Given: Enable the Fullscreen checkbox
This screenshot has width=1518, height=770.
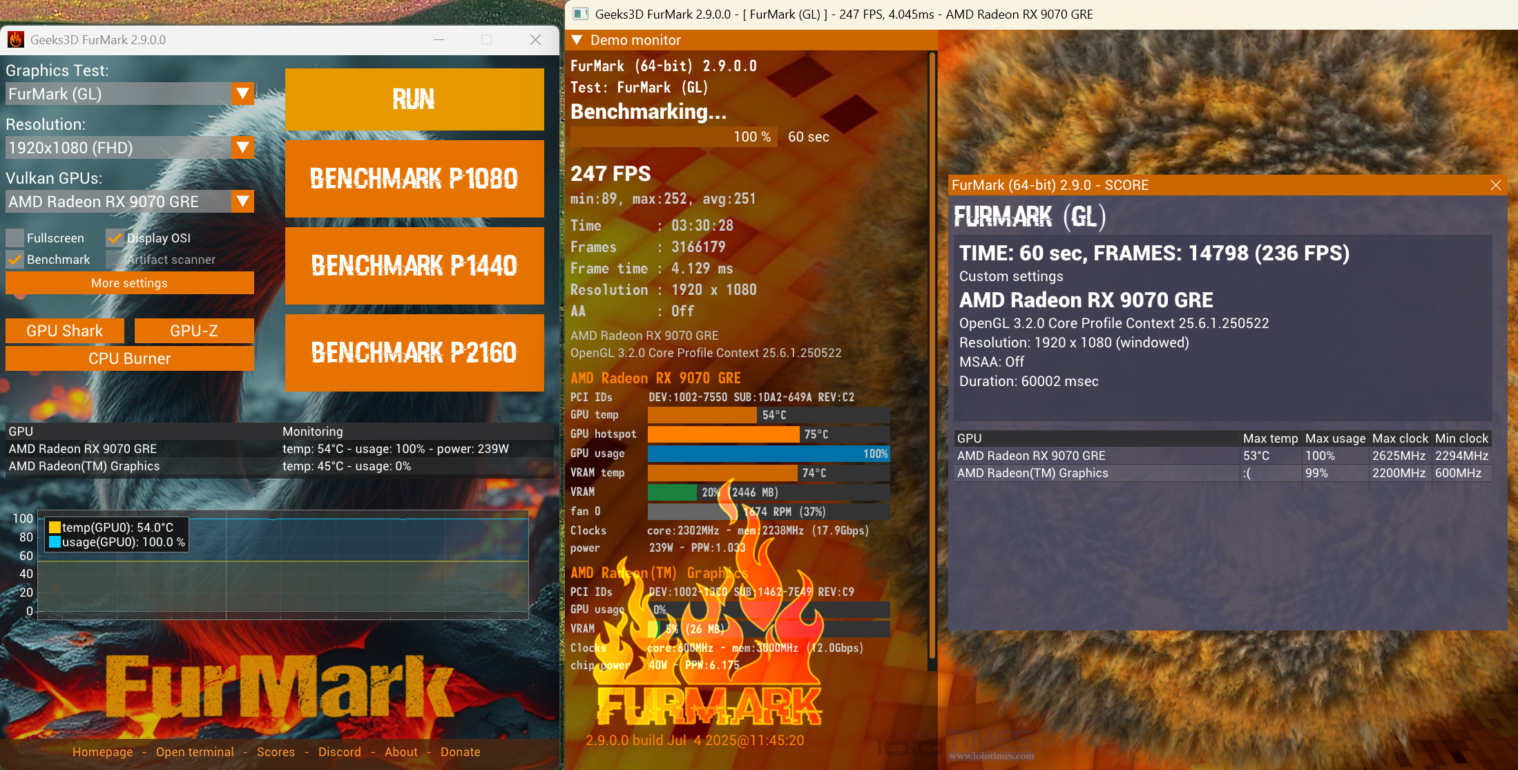Looking at the screenshot, I should pyautogui.click(x=15, y=238).
